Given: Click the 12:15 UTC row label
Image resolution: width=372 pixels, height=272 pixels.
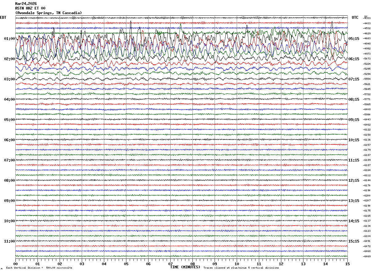Looking at the screenshot, I should click(354, 181).
